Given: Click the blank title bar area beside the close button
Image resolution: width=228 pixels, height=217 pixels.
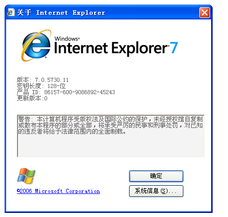Looking at the screenshot, I should click(152, 13).
